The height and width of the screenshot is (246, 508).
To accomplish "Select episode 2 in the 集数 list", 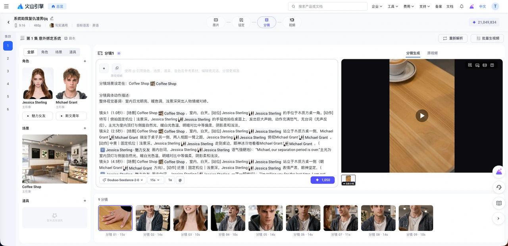I will [8, 58].
